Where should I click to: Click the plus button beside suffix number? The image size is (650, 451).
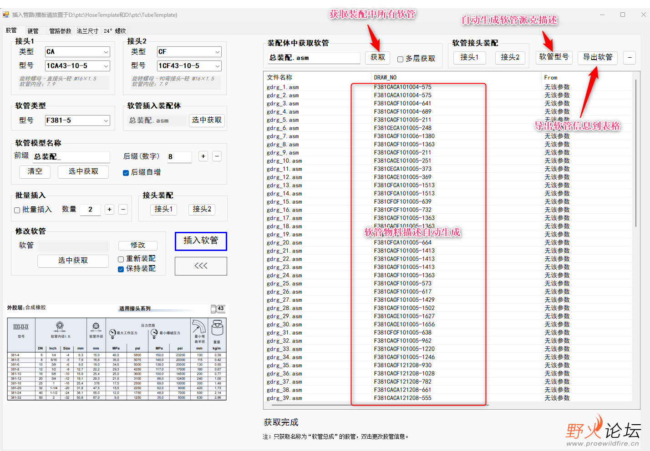[203, 156]
